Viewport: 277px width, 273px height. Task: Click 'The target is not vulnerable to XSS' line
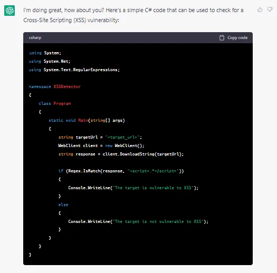(138, 221)
